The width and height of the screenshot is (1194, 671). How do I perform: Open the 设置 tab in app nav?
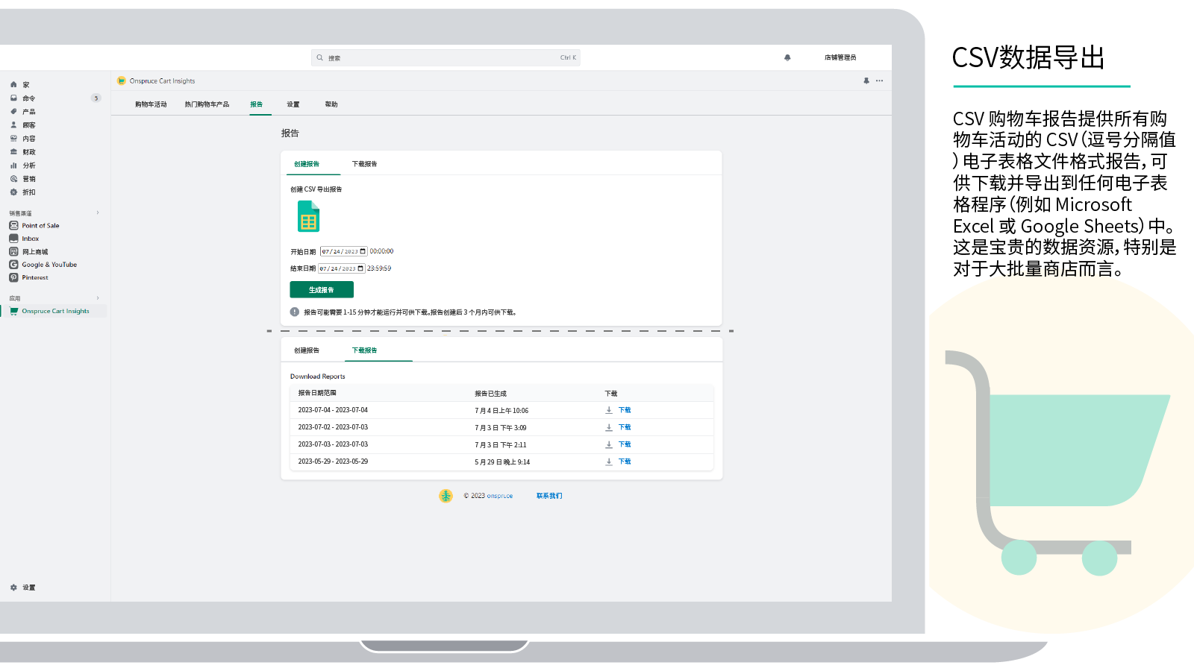[293, 104]
